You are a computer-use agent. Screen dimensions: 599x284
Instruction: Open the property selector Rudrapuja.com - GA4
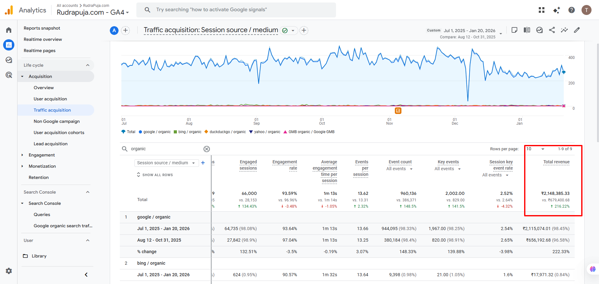(x=93, y=12)
